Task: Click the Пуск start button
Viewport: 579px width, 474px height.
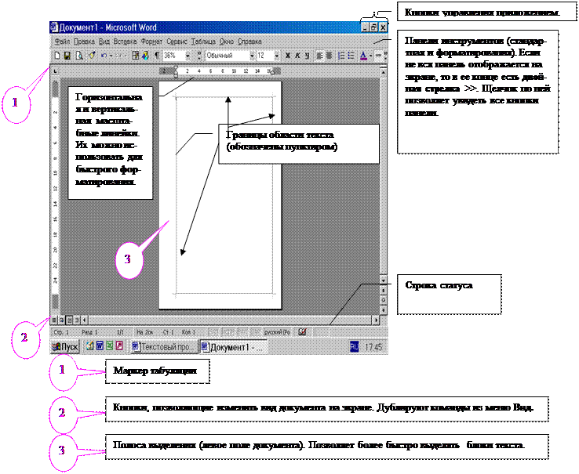Action: [65, 347]
